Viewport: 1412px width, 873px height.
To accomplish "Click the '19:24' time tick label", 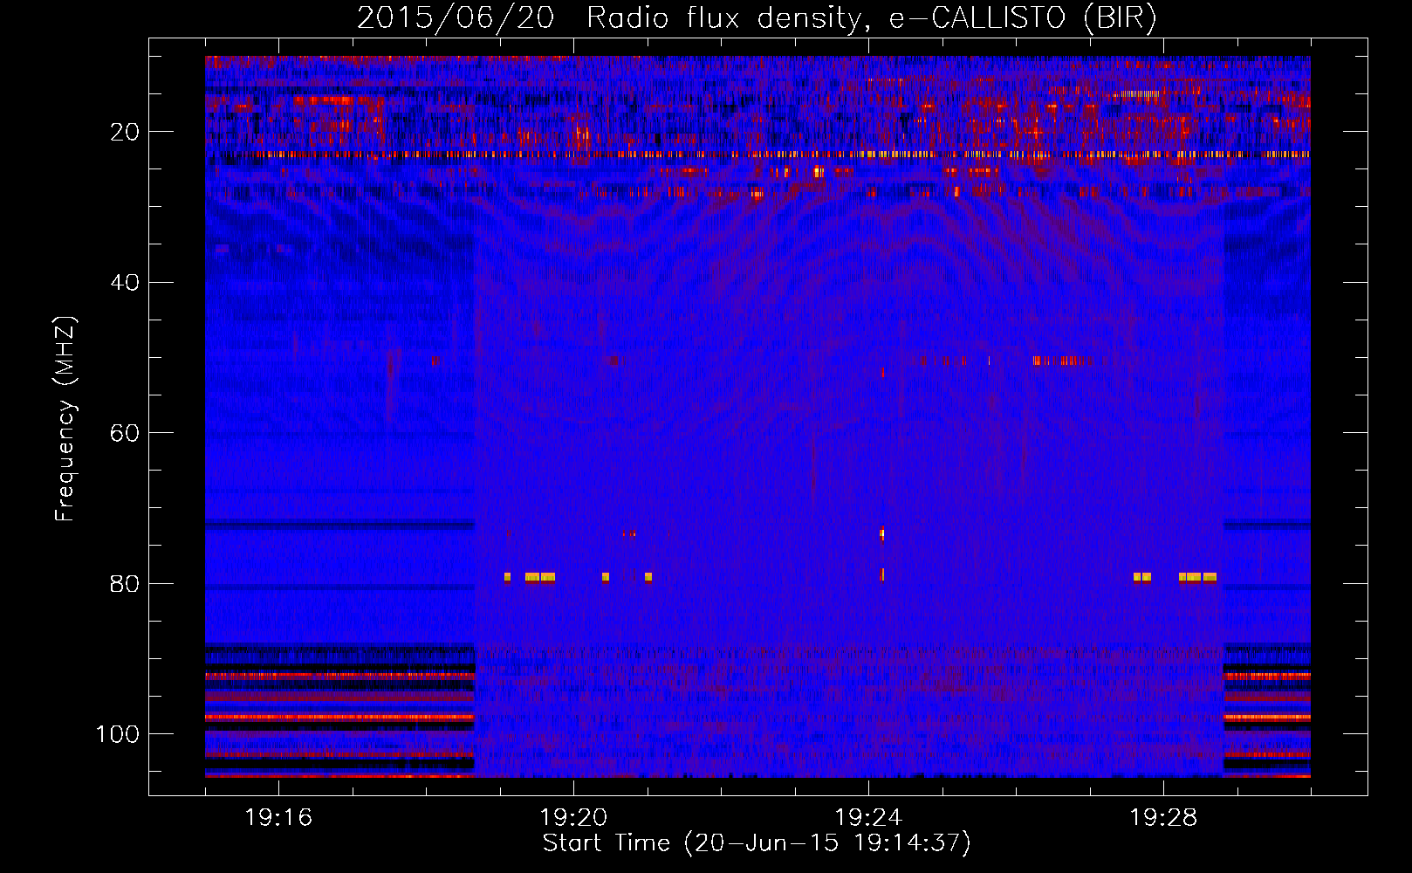I will (x=868, y=818).
